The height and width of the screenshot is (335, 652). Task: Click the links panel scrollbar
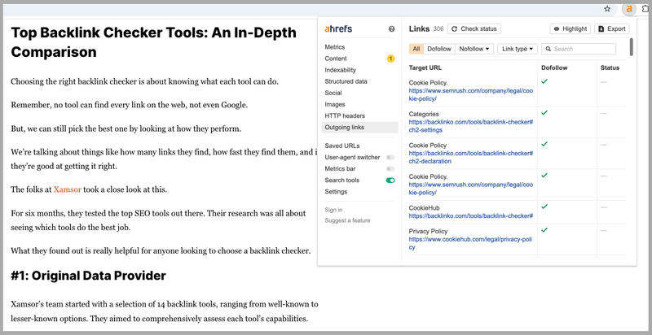tap(631, 47)
